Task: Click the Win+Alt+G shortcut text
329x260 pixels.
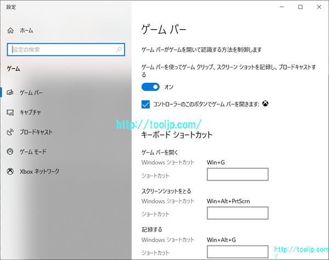Action: pos(221,240)
